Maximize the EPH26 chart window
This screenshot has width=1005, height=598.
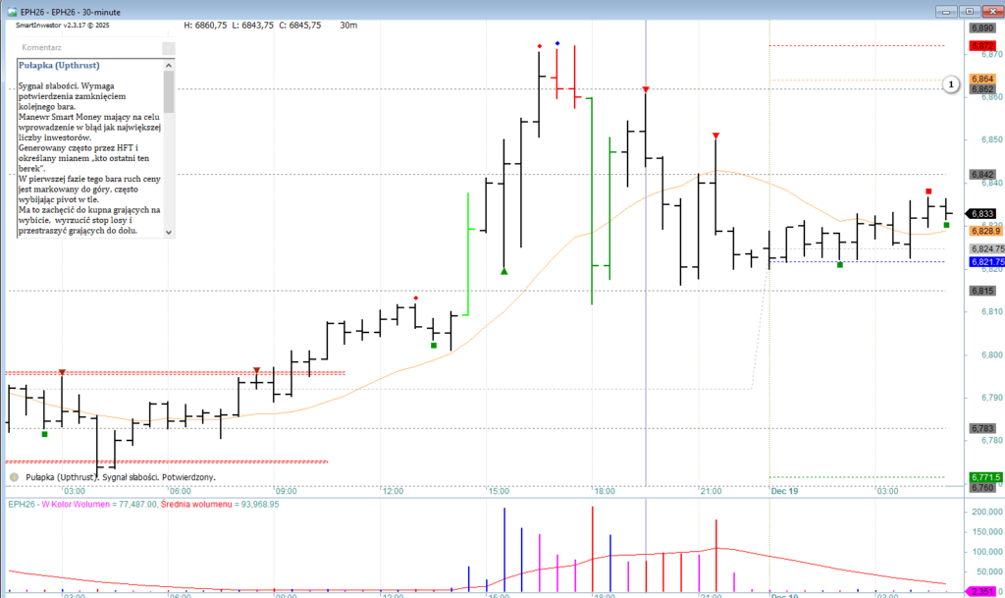[x=971, y=11]
